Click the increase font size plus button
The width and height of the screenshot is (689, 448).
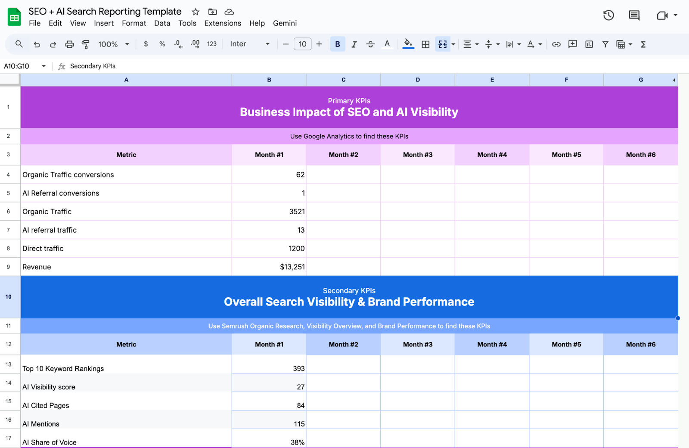[319, 44]
